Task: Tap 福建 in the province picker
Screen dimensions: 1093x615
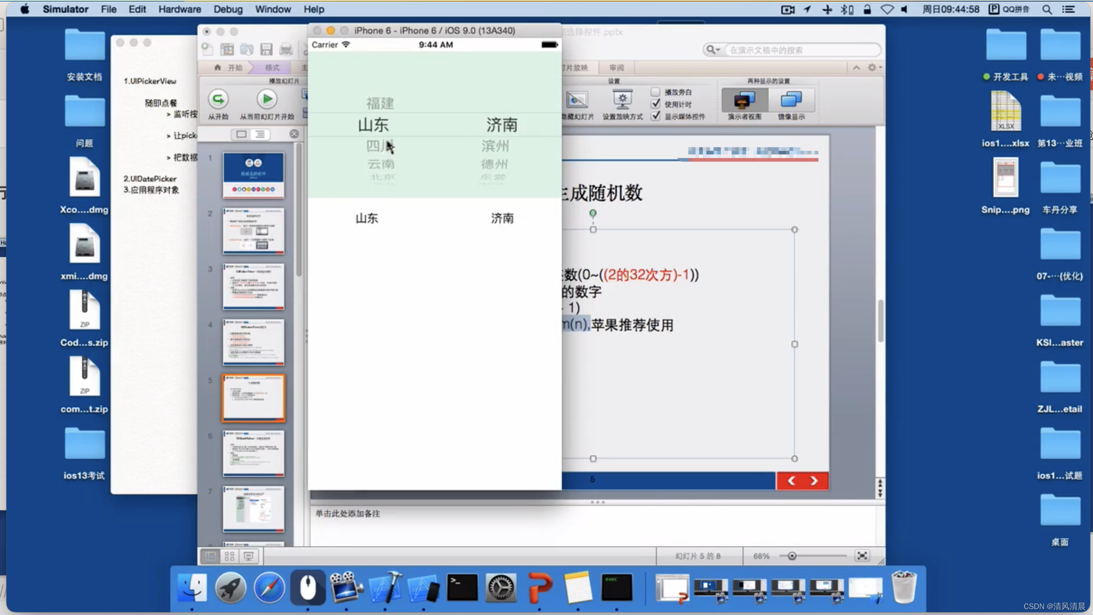Action: (x=380, y=103)
